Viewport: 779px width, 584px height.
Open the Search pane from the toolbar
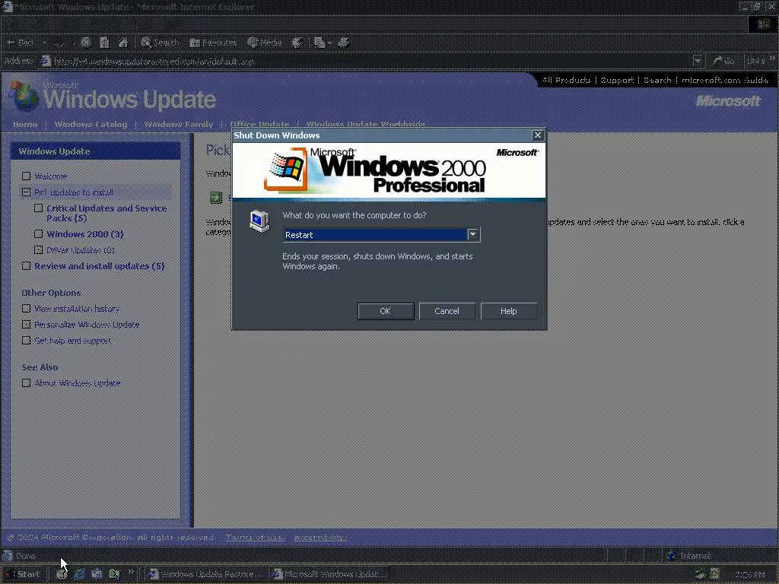point(160,43)
